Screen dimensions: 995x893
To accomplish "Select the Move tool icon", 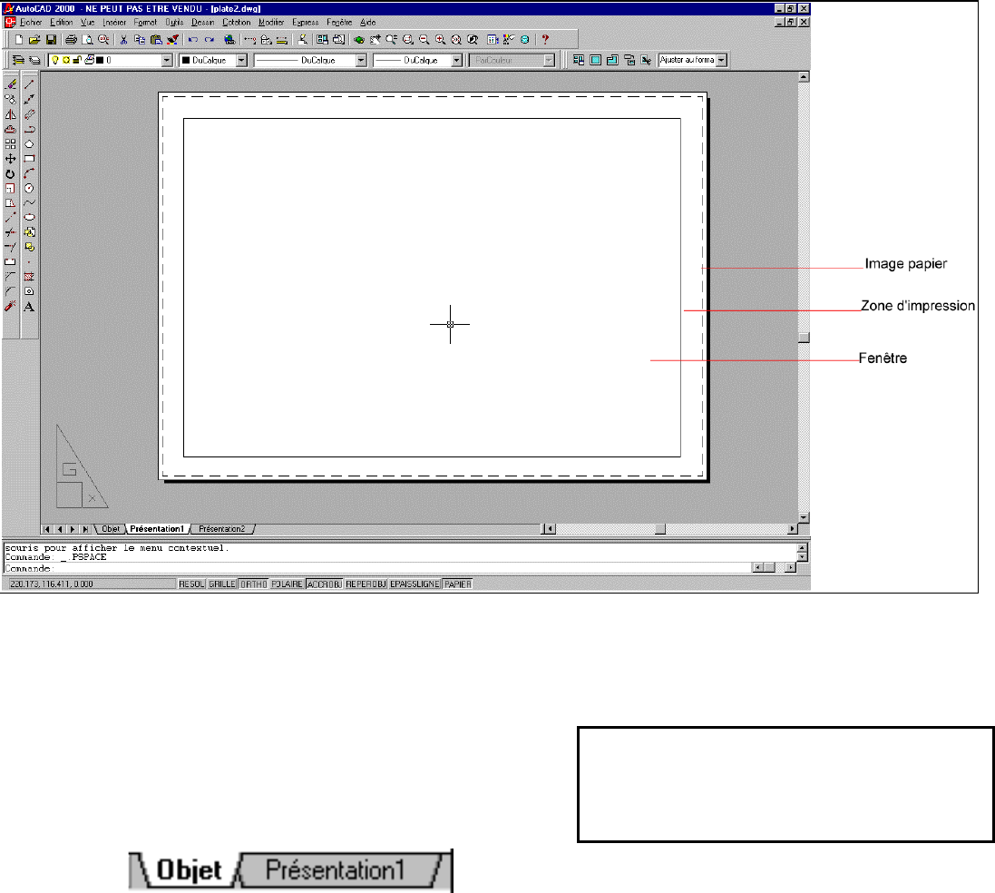I will (11, 159).
